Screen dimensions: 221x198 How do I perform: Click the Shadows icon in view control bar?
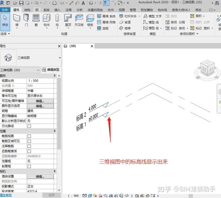pos(100,196)
